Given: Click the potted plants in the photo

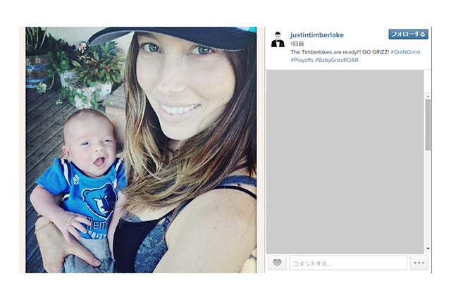Looking at the screenshot, I should 83,73.
